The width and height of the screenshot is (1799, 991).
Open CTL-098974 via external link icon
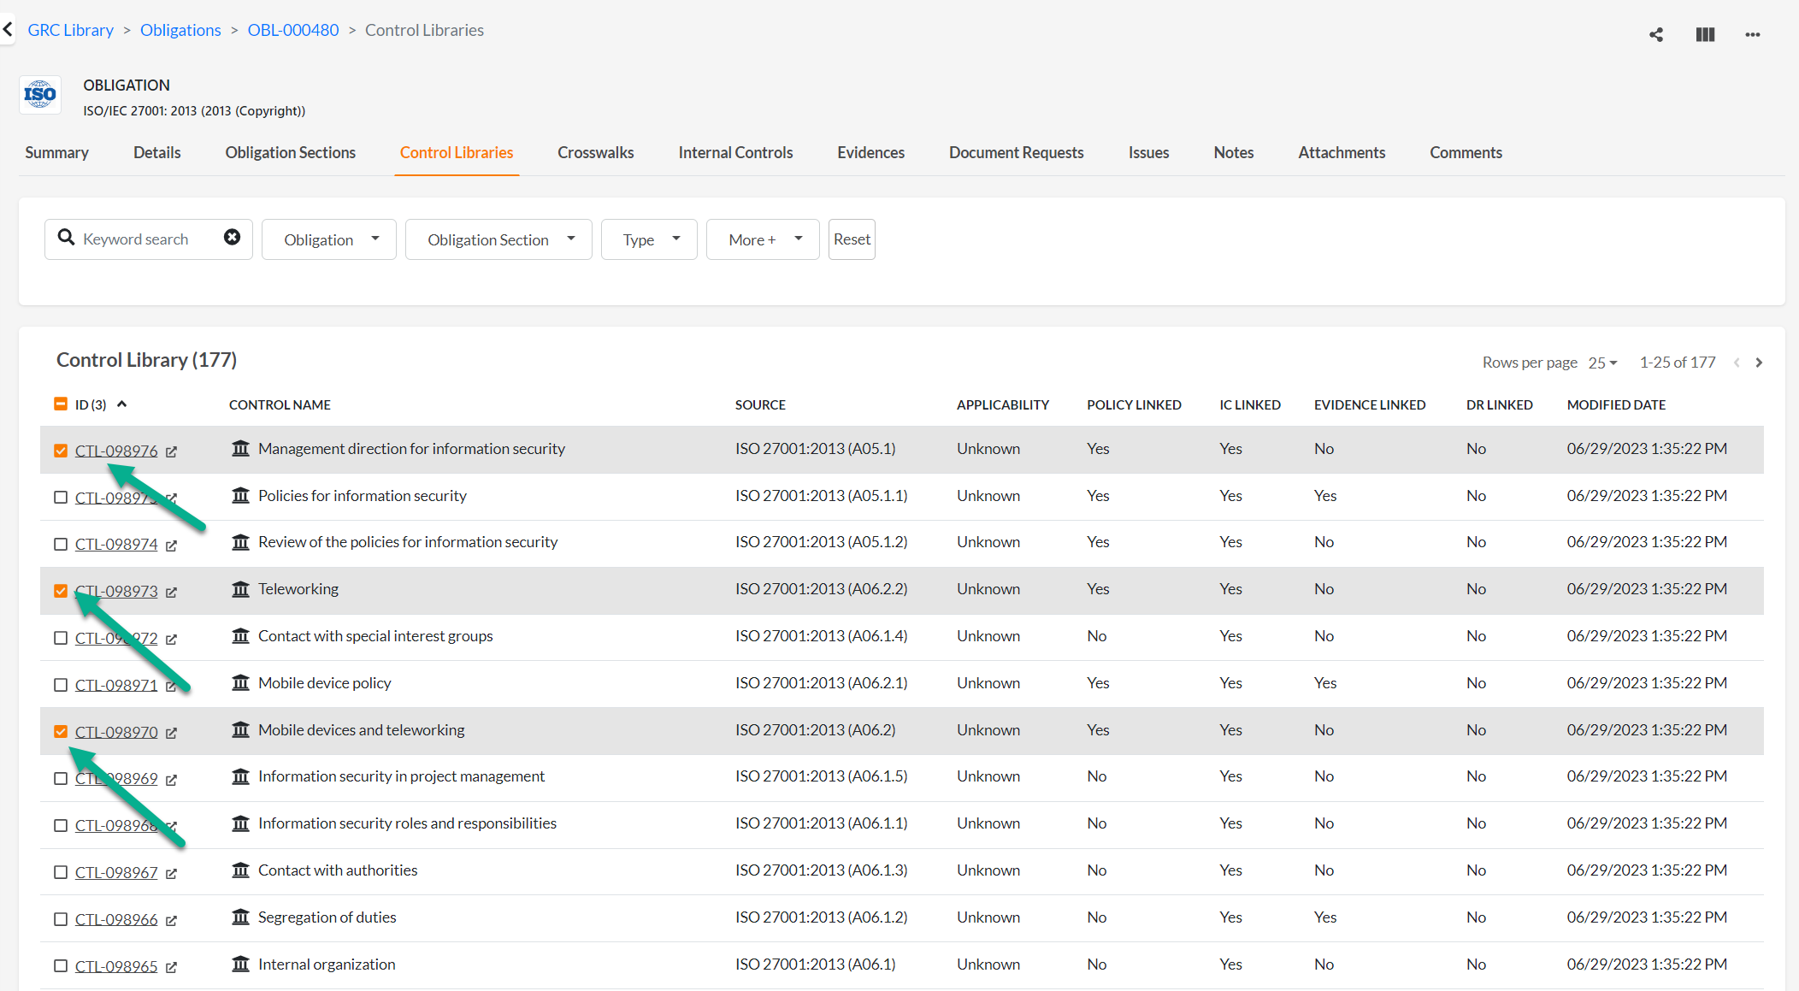(x=171, y=546)
